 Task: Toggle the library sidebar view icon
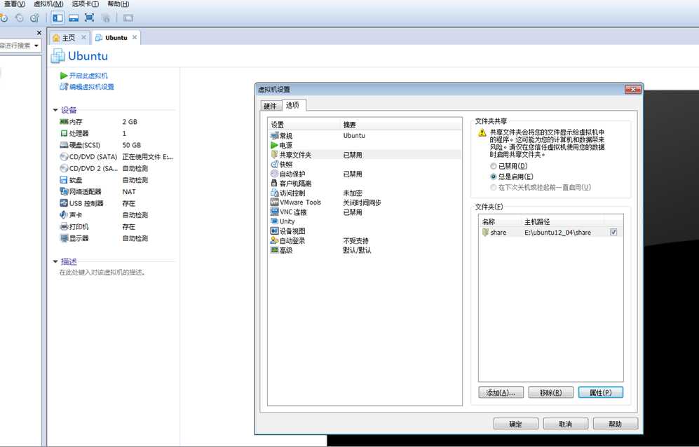tap(57, 18)
